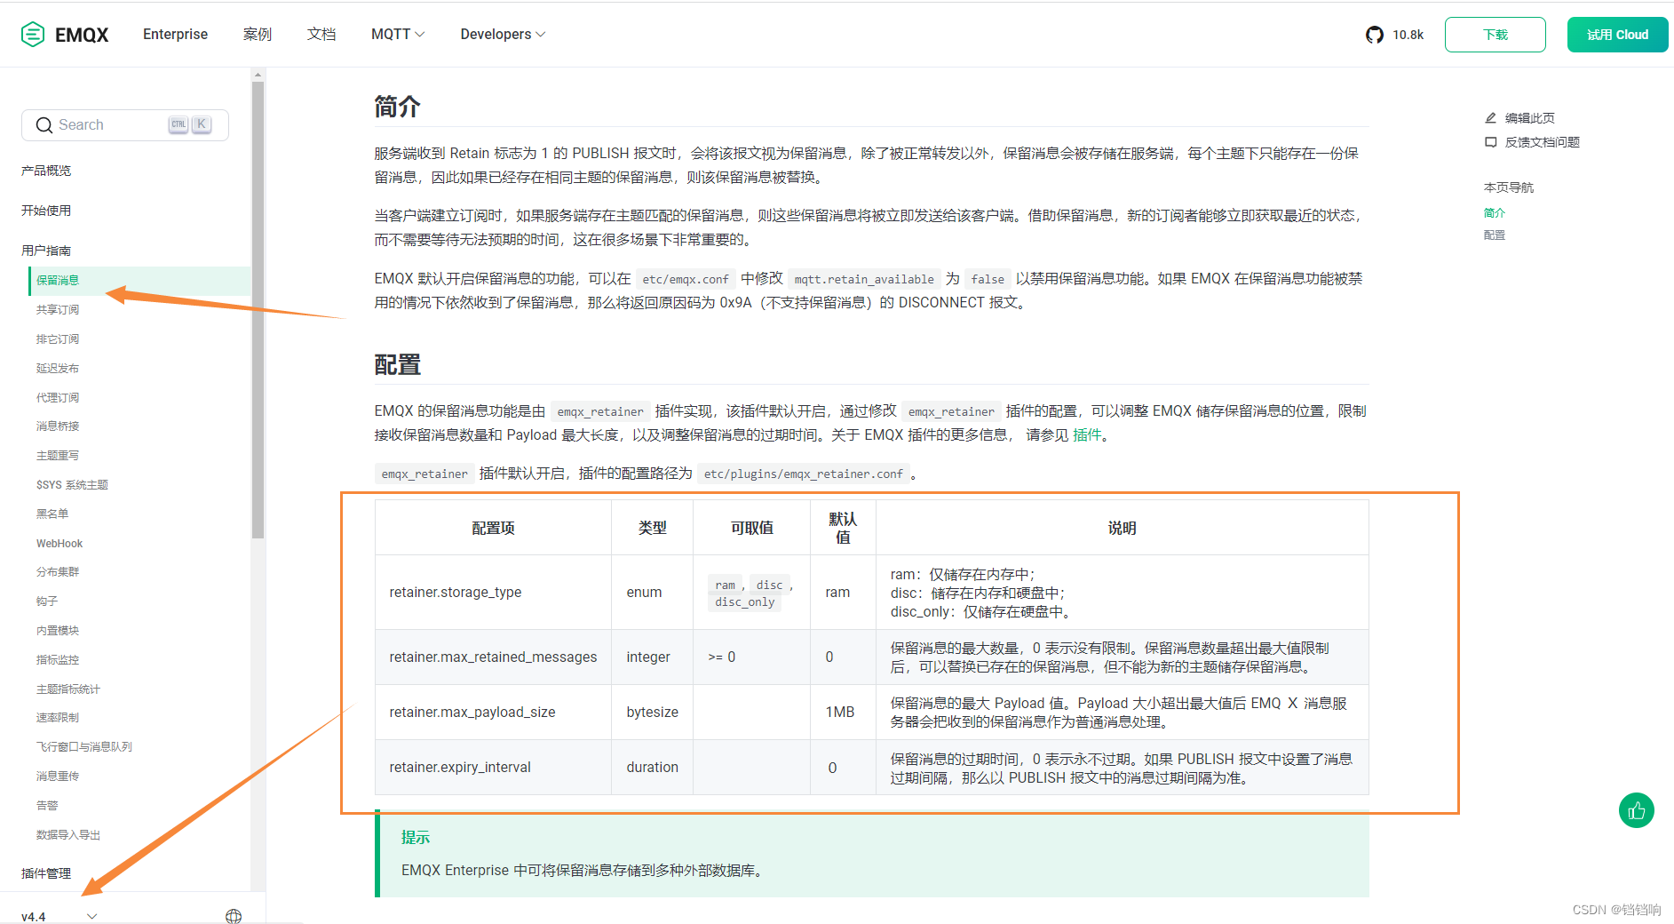Click the duration type cell

(x=652, y=768)
